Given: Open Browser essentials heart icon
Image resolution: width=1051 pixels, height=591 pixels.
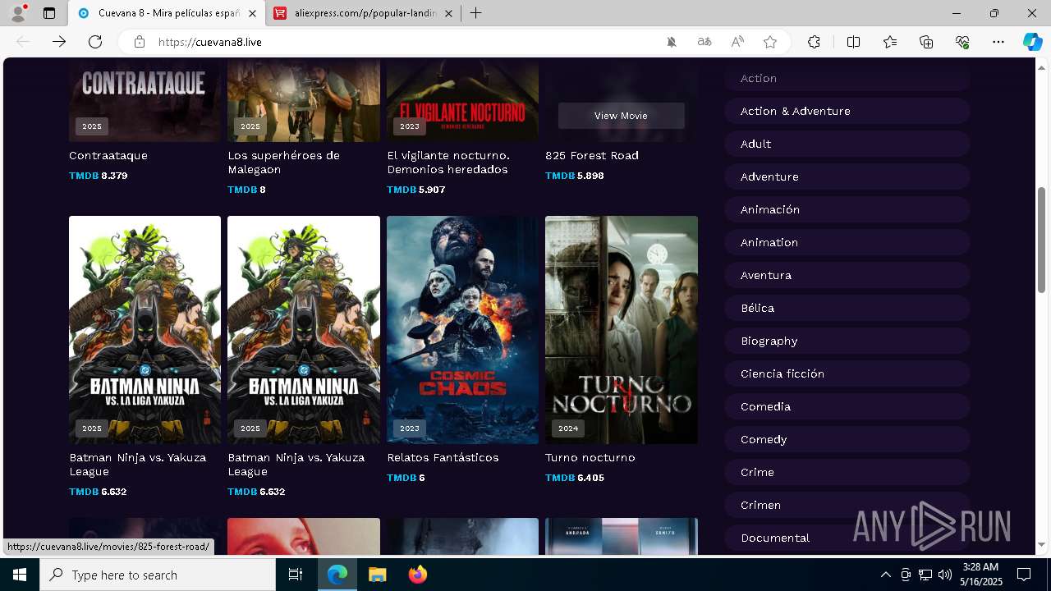Looking at the screenshot, I should pos(962,42).
